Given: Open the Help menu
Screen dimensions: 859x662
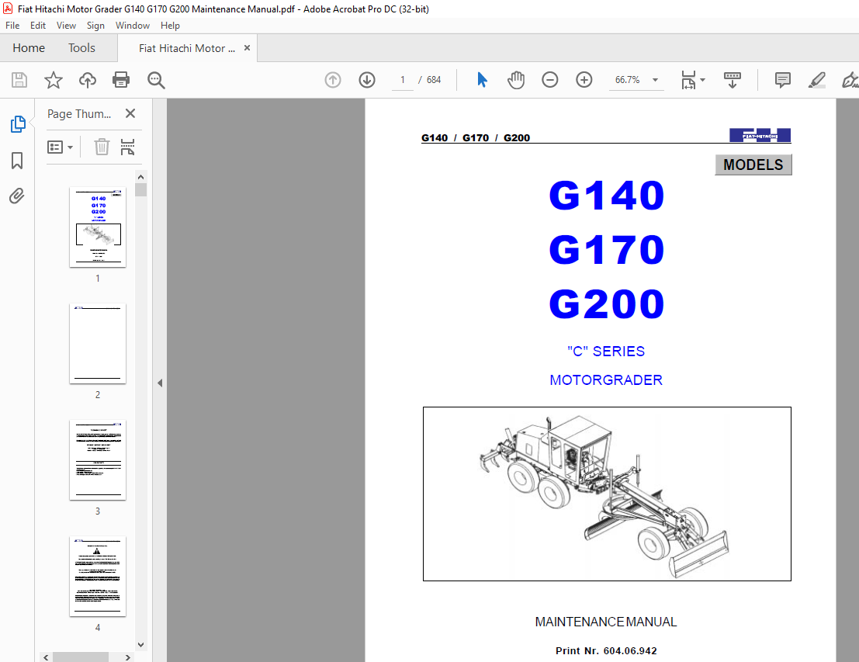Looking at the screenshot, I should [170, 26].
